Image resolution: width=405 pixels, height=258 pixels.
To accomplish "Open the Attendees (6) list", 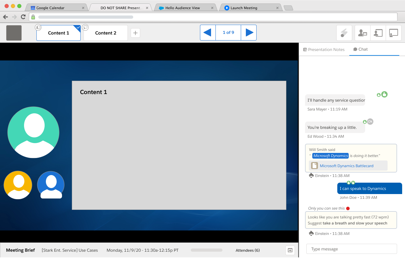I will pos(247,250).
